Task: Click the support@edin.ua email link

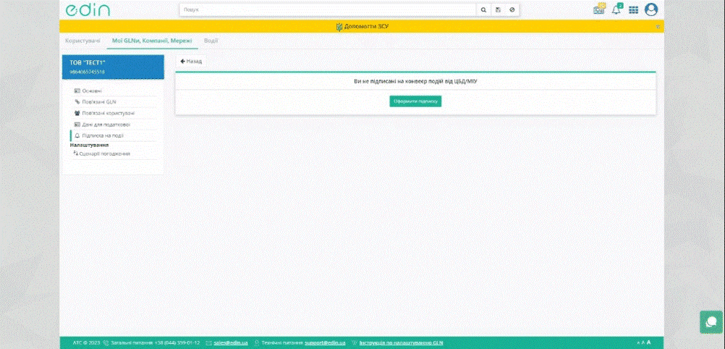Action: [325, 343]
